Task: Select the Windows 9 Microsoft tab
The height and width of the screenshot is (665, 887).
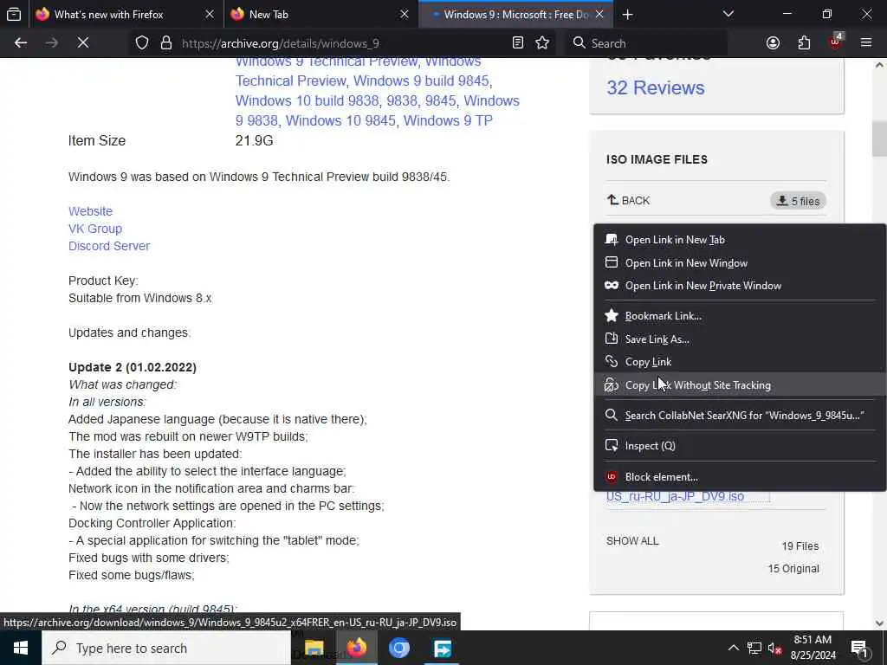Action: point(516,14)
